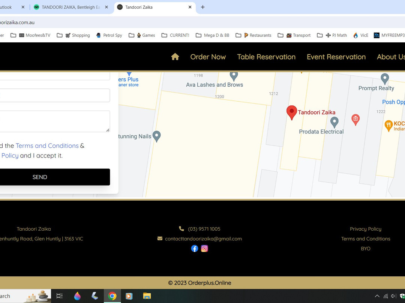Screen dimensions: 405x303
Task: Click the Prompt Realty map marker
Action: tap(384, 79)
